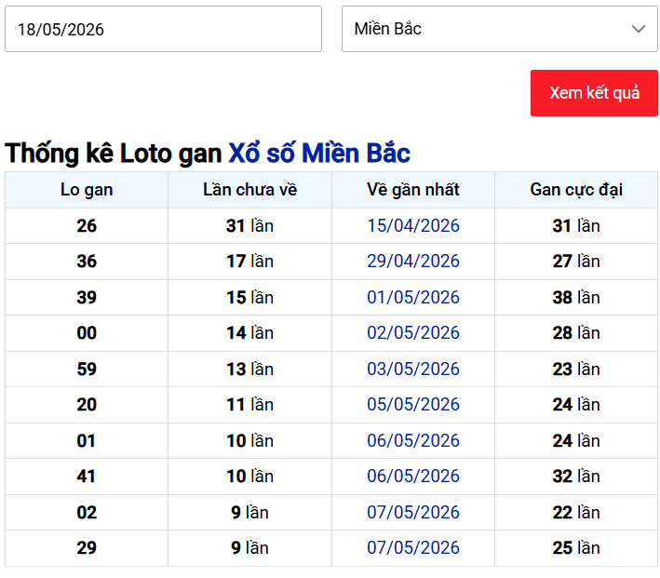This screenshot has width=660, height=578.
Task: Click the 14 lần cell
Action: coord(250,332)
